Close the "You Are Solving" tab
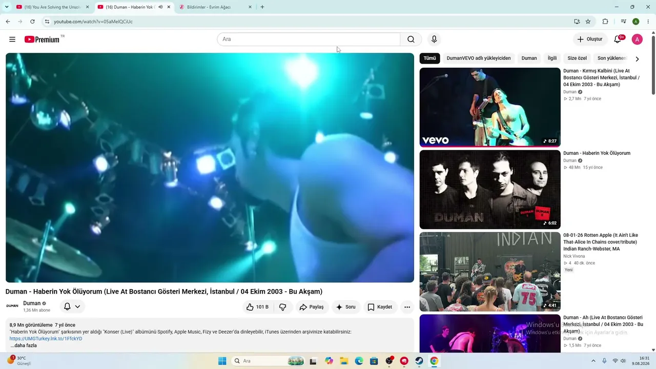This screenshot has height=369, width=656. [x=88, y=7]
